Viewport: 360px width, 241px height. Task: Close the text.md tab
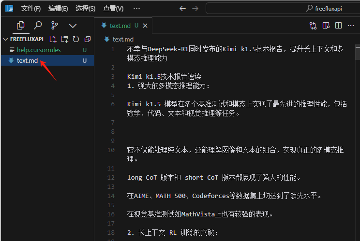pos(145,26)
